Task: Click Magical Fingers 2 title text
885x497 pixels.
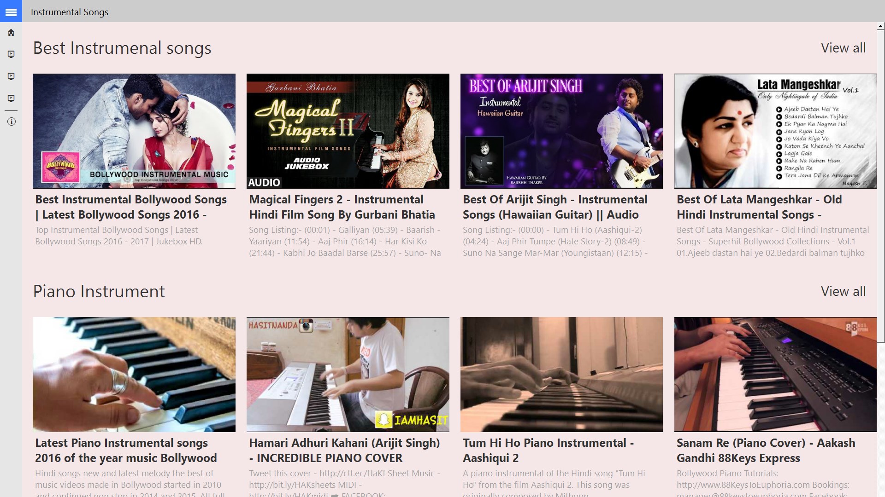Action: [x=342, y=207]
